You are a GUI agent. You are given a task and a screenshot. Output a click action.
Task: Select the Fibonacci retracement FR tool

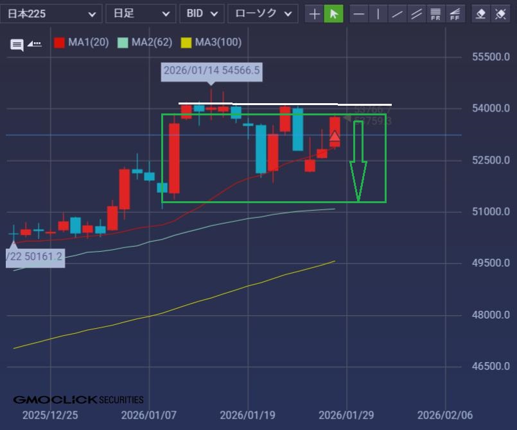point(436,13)
